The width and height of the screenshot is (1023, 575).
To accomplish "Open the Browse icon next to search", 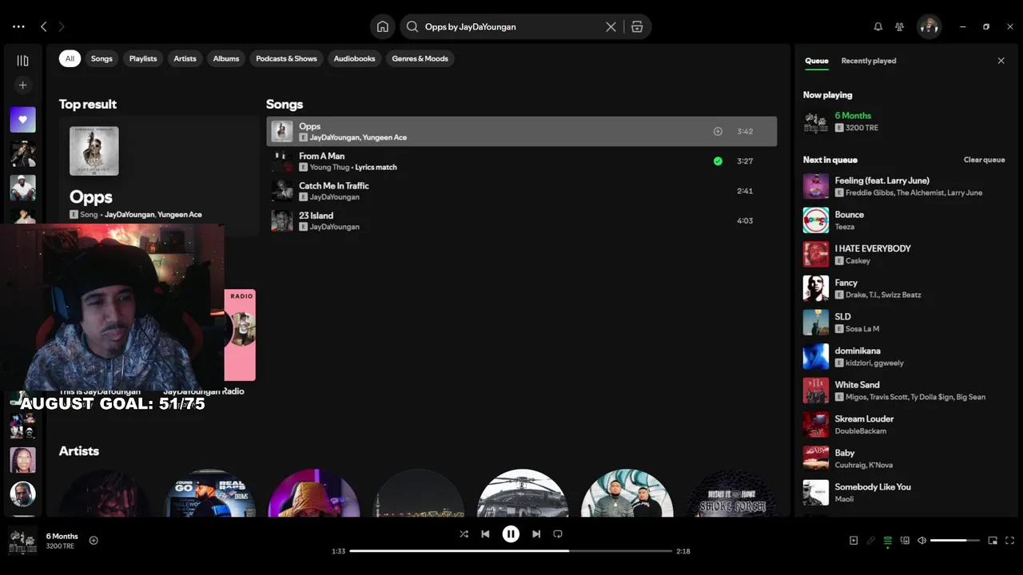I will click(637, 26).
